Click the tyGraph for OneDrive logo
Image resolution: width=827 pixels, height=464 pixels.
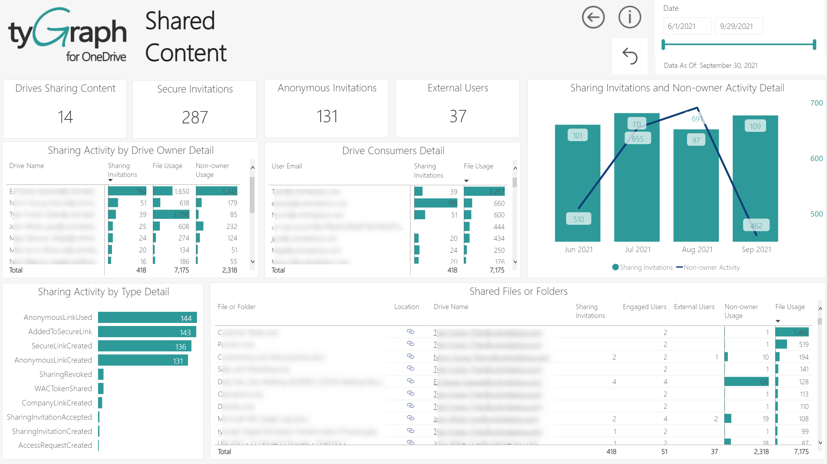click(x=68, y=35)
